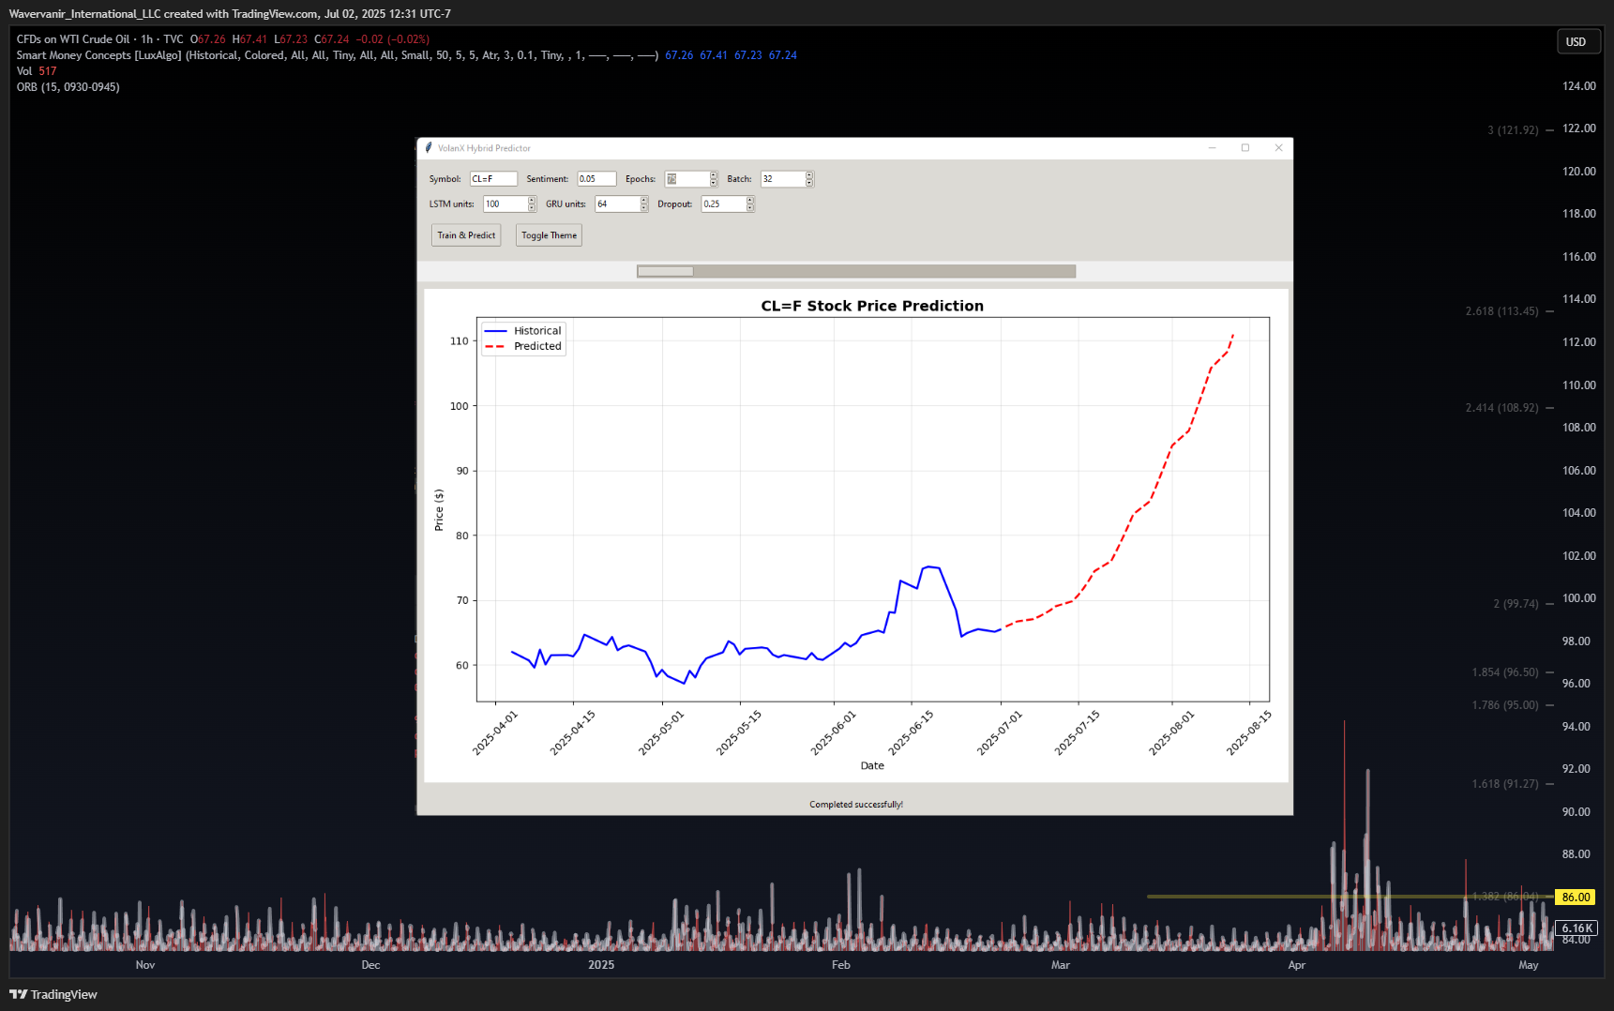
Task: Increase Dropout with its up arrow
Action: point(750,201)
